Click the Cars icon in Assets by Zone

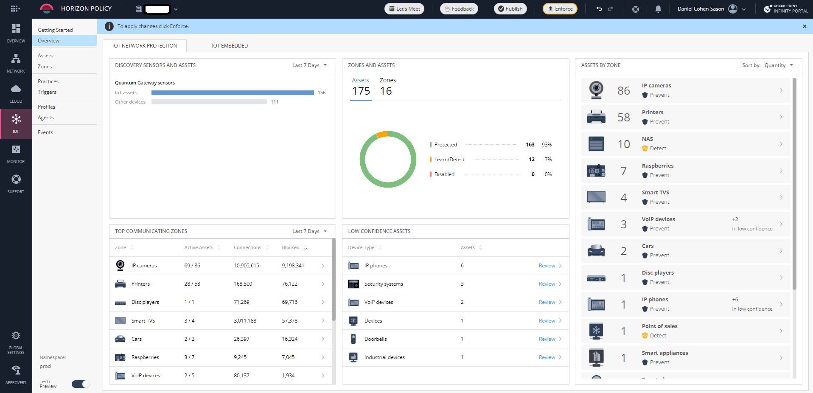(596, 251)
